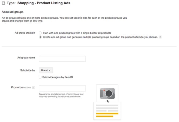Click the camera product image icon
The image size is (179, 122).
click(x=107, y=94)
